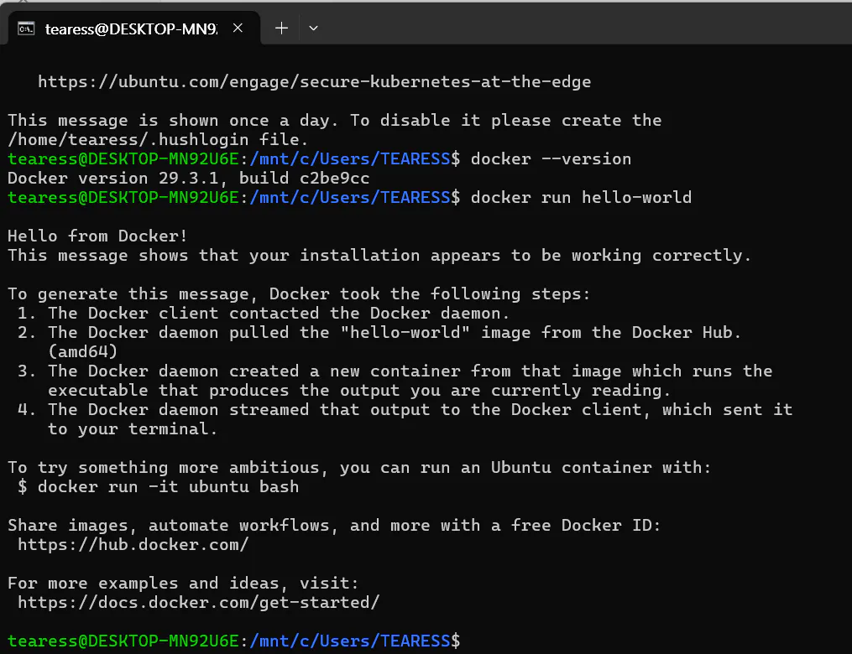Click the "docker run -it ubuntu bash" example

[x=168, y=487]
